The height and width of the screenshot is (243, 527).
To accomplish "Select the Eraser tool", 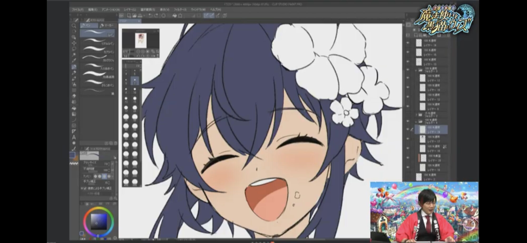I will pos(74,96).
